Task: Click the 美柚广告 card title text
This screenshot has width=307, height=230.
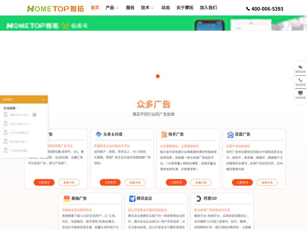Action: click(79, 198)
